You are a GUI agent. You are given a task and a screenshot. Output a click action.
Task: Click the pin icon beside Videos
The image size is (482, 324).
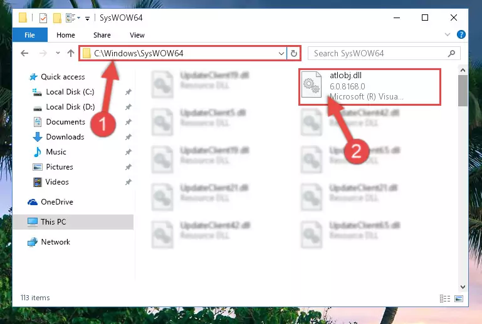click(x=128, y=182)
